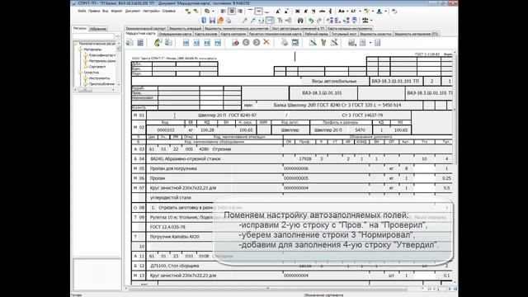
Task: Expand the Оснастка tree folder
Action: pyautogui.click(x=81, y=73)
